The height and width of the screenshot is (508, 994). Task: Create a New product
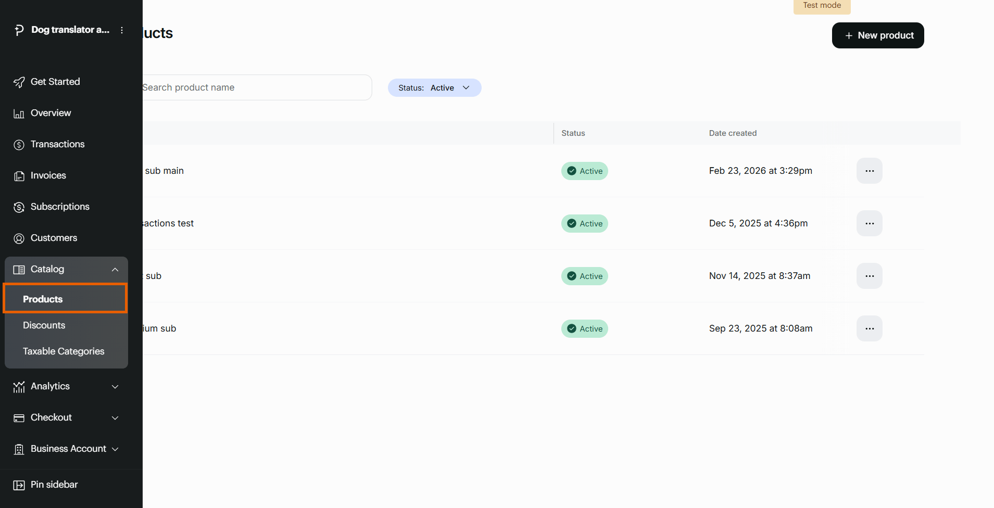pos(878,35)
